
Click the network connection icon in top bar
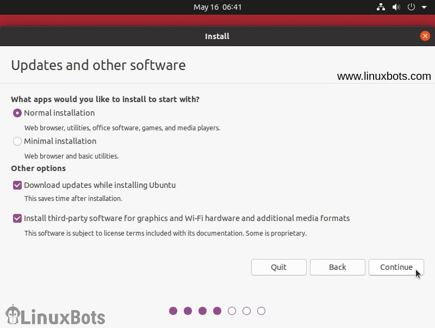(x=381, y=7)
